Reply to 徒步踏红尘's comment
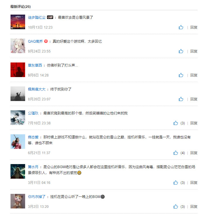This screenshot has width=206, height=214. [194, 27]
